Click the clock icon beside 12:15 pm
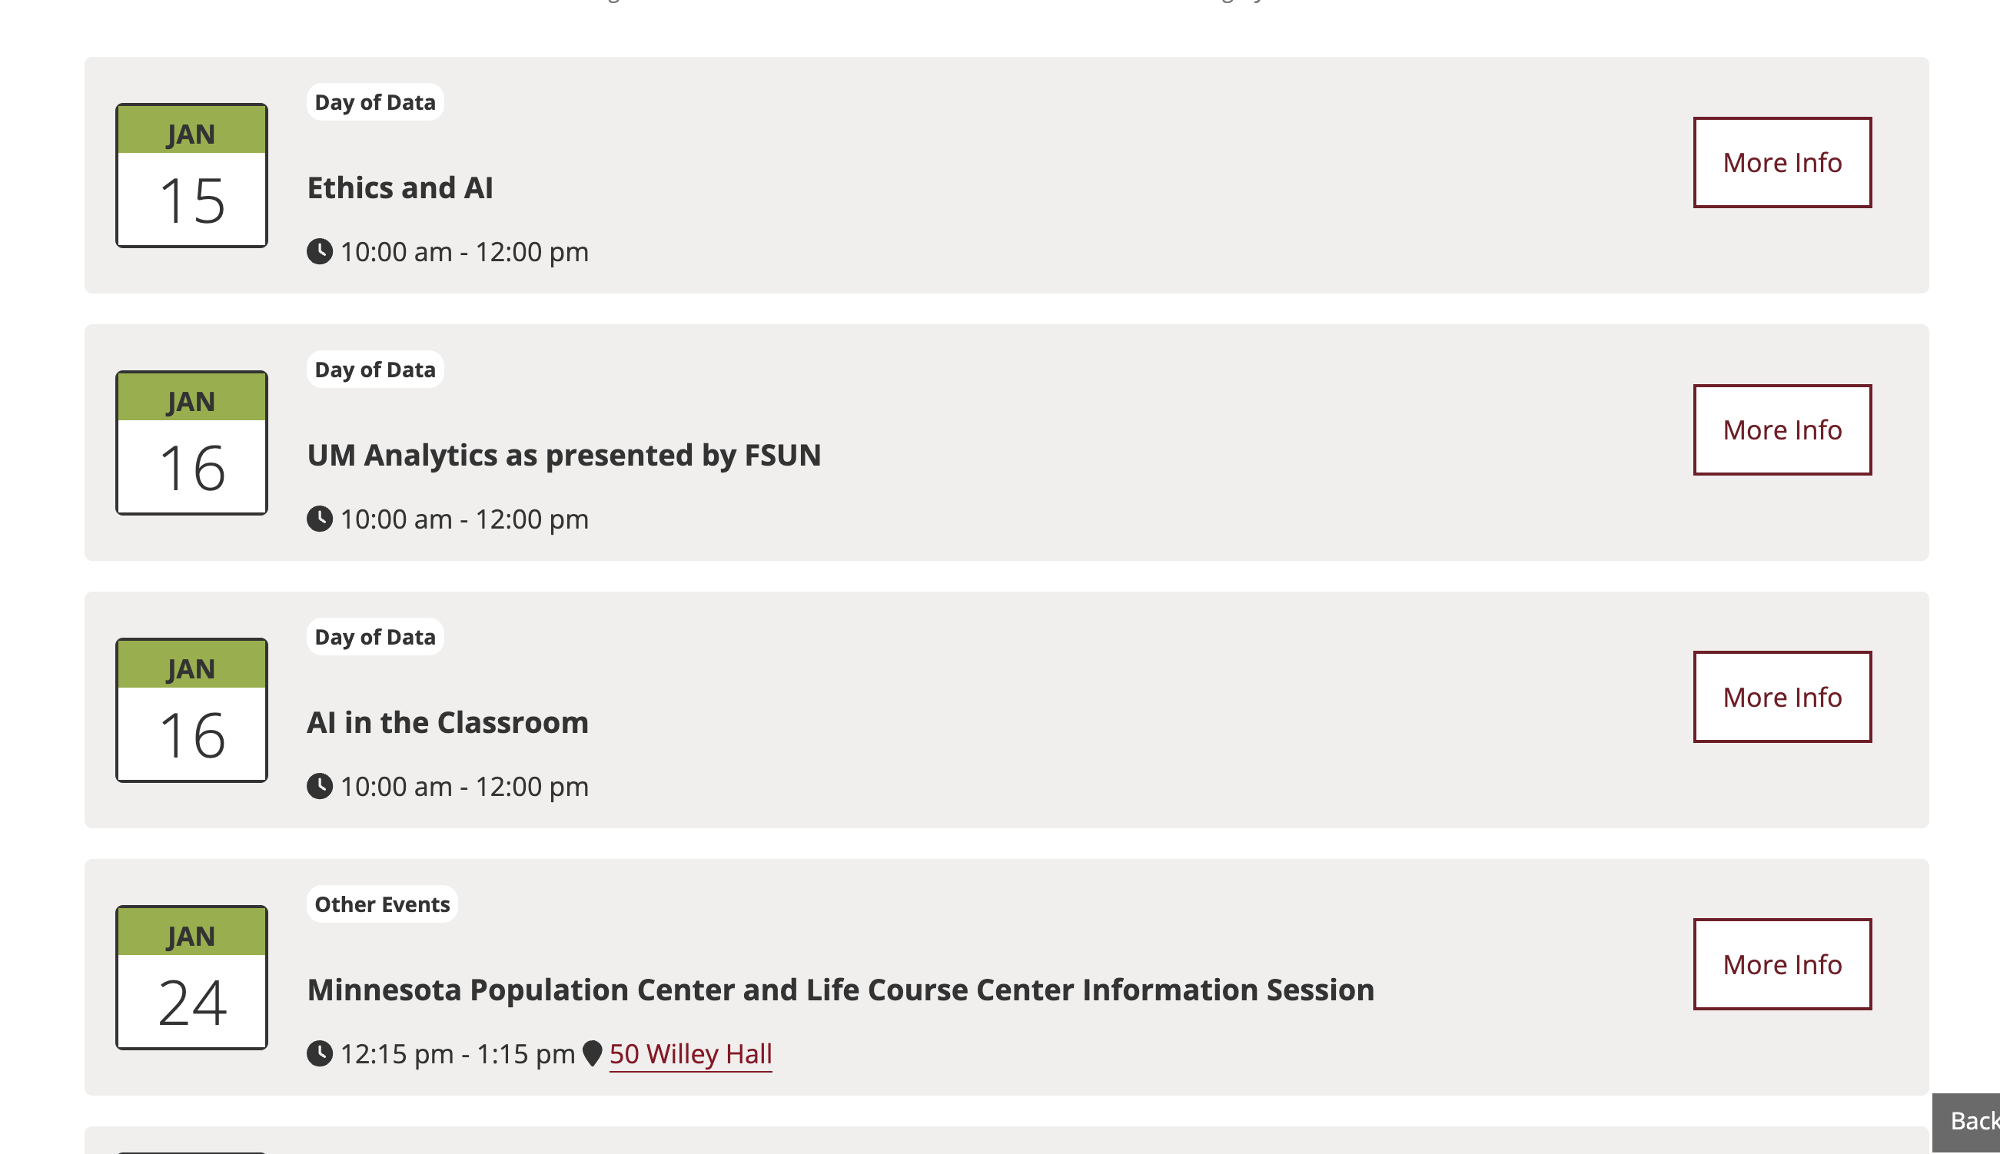 tap(320, 1053)
